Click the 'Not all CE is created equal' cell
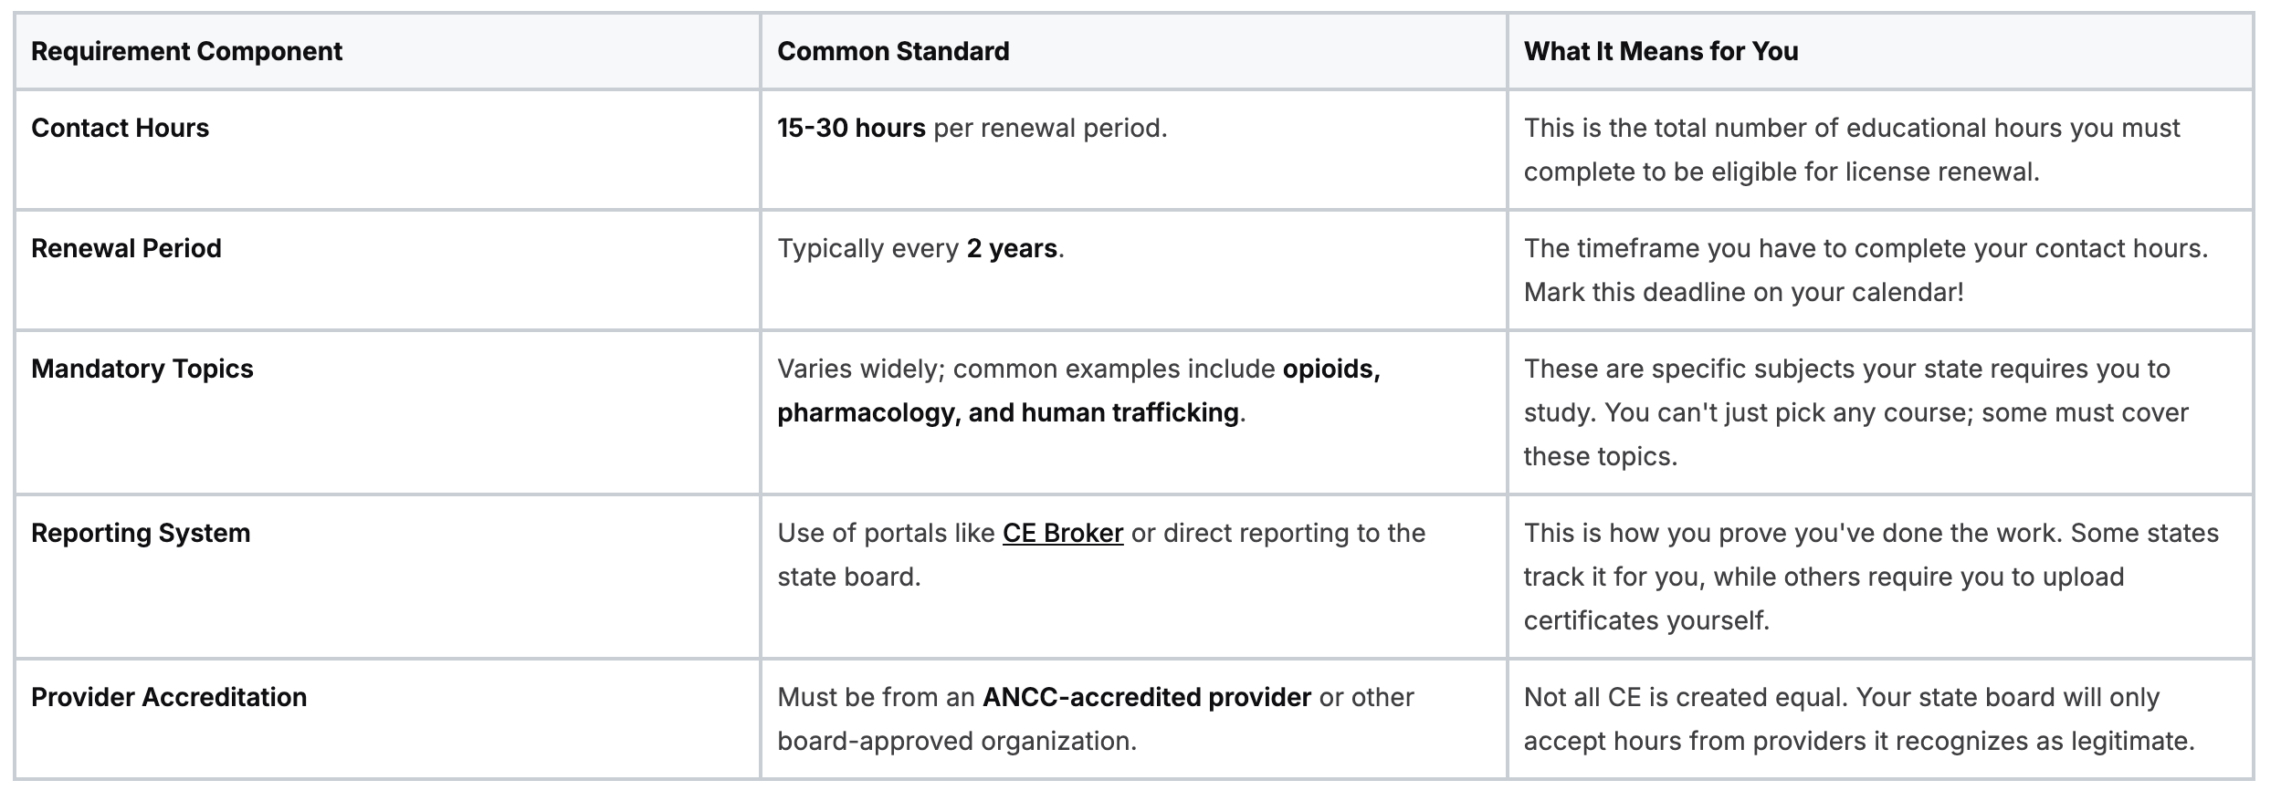Screen dimensions: 2281x801 point(1880,719)
